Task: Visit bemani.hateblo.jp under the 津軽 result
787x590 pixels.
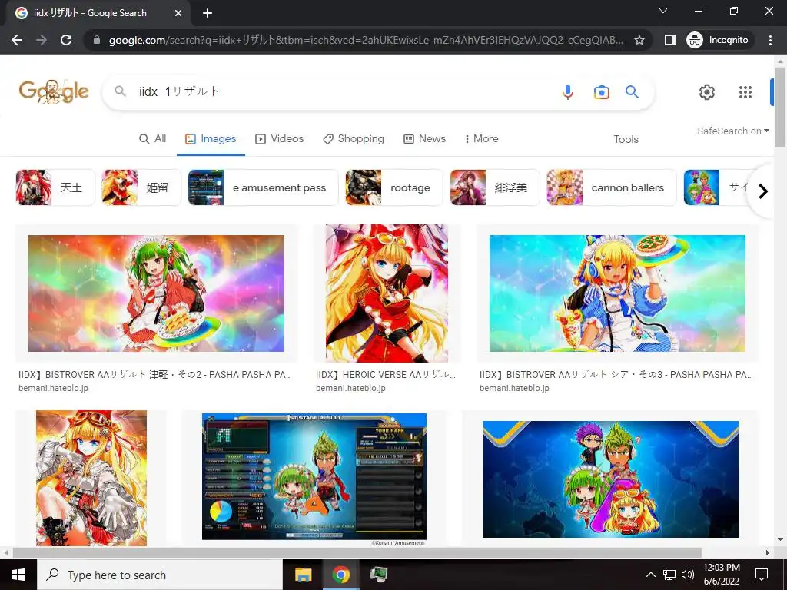Action: point(53,388)
